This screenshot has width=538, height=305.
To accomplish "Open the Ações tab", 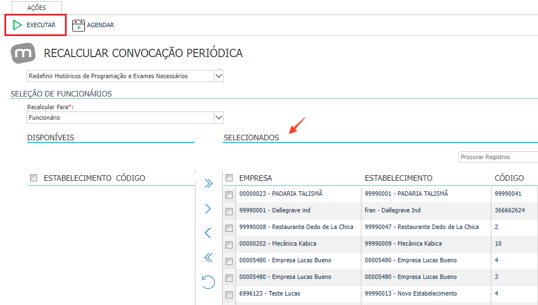I will pyautogui.click(x=37, y=8).
